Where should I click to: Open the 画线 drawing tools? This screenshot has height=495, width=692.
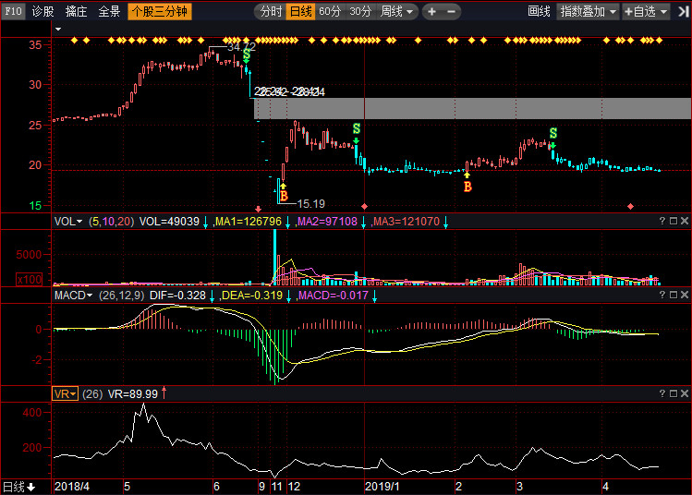(539, 11)
